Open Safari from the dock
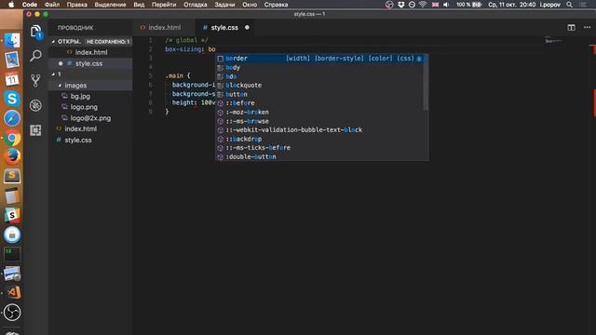The height and width of the screenshot is (335, 596). tap(12, 118)
